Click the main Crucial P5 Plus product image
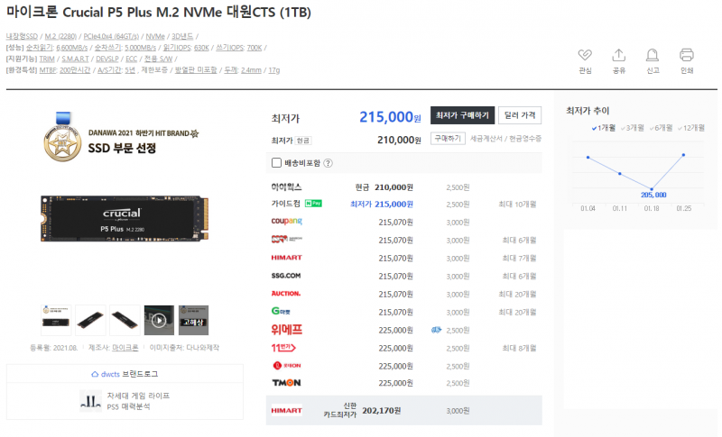The image size is (722, 437). (x=125, y=219)
